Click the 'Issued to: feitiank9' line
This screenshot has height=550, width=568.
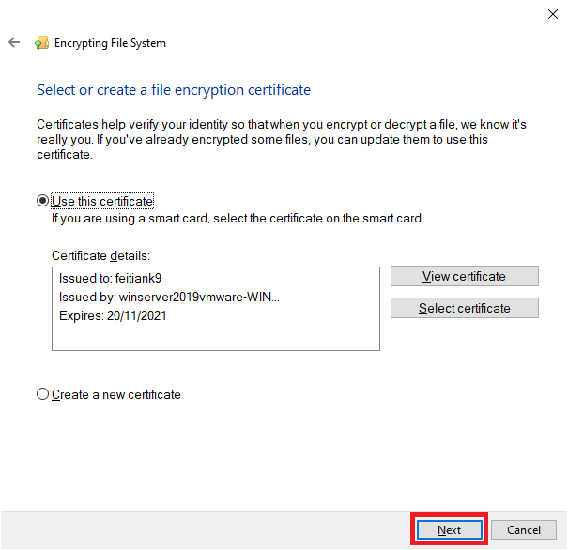tap(110, 278)
